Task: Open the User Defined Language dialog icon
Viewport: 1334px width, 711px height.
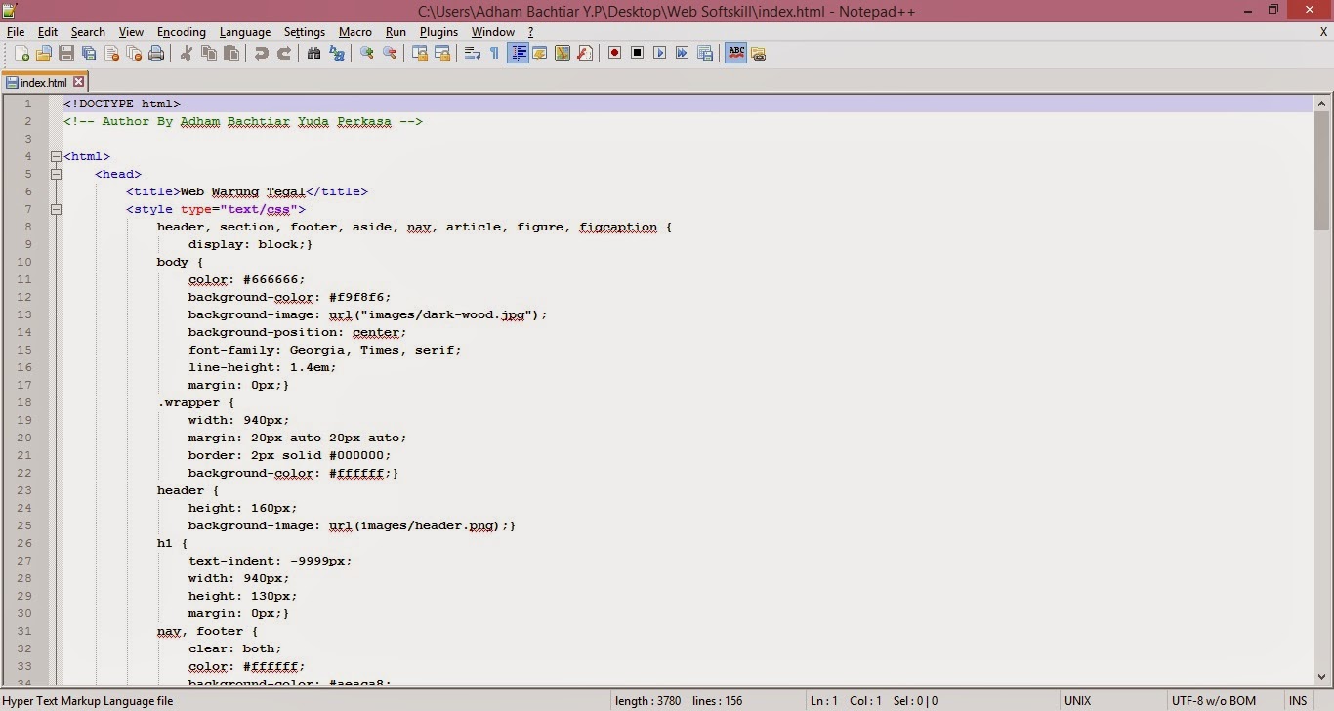Action: pyautogui.click(x=539, y=53)
